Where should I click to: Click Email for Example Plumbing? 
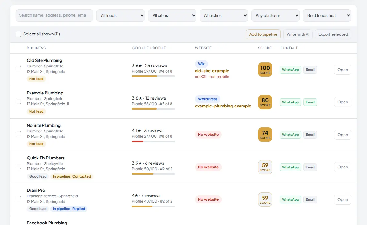click(310, 102)
